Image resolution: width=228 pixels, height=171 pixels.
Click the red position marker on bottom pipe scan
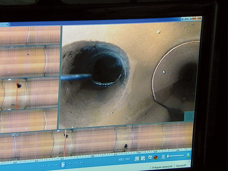64,142
